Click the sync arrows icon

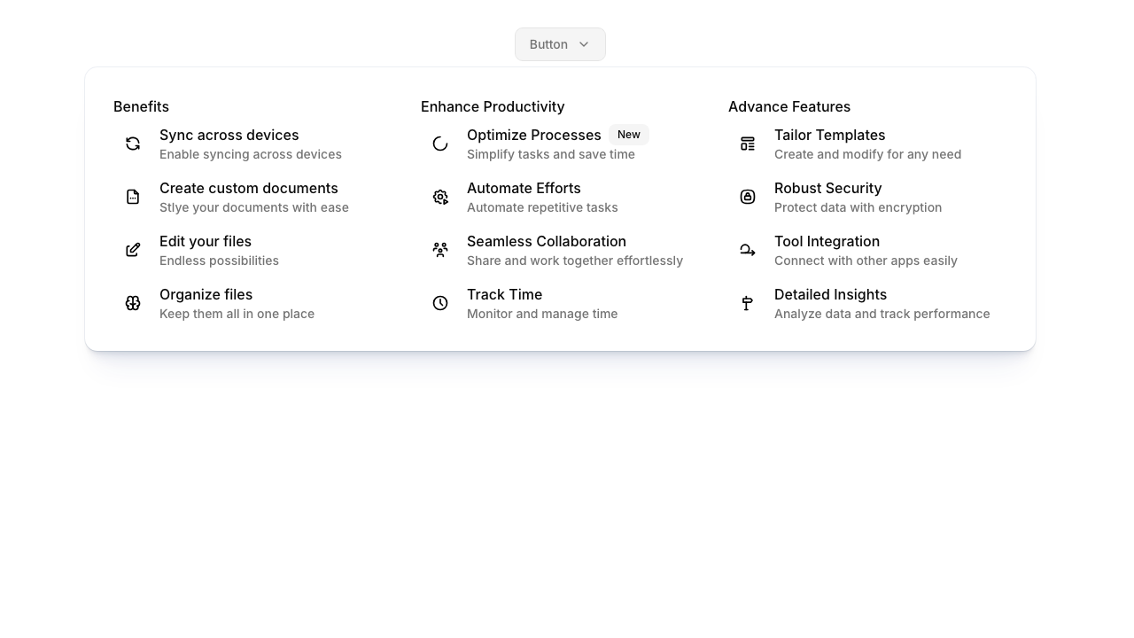[133, 144]
